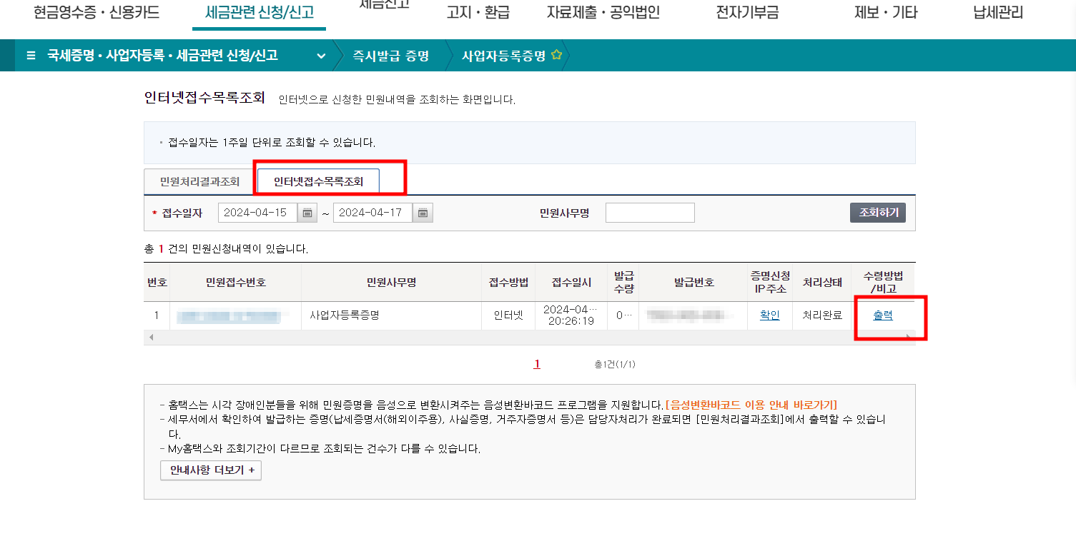Viewport: 1076px width, 536px height.
Task: Open the 납세관리 menu
Action: 997,12
